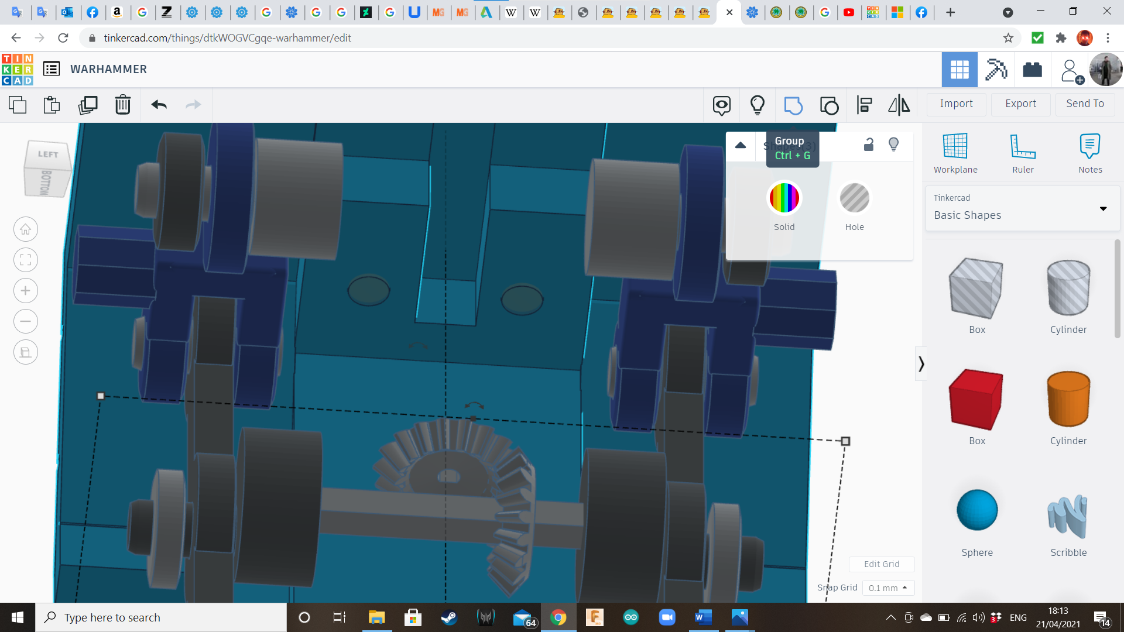Open the Align tool
Screen dimensions: 1124x632
864,105
